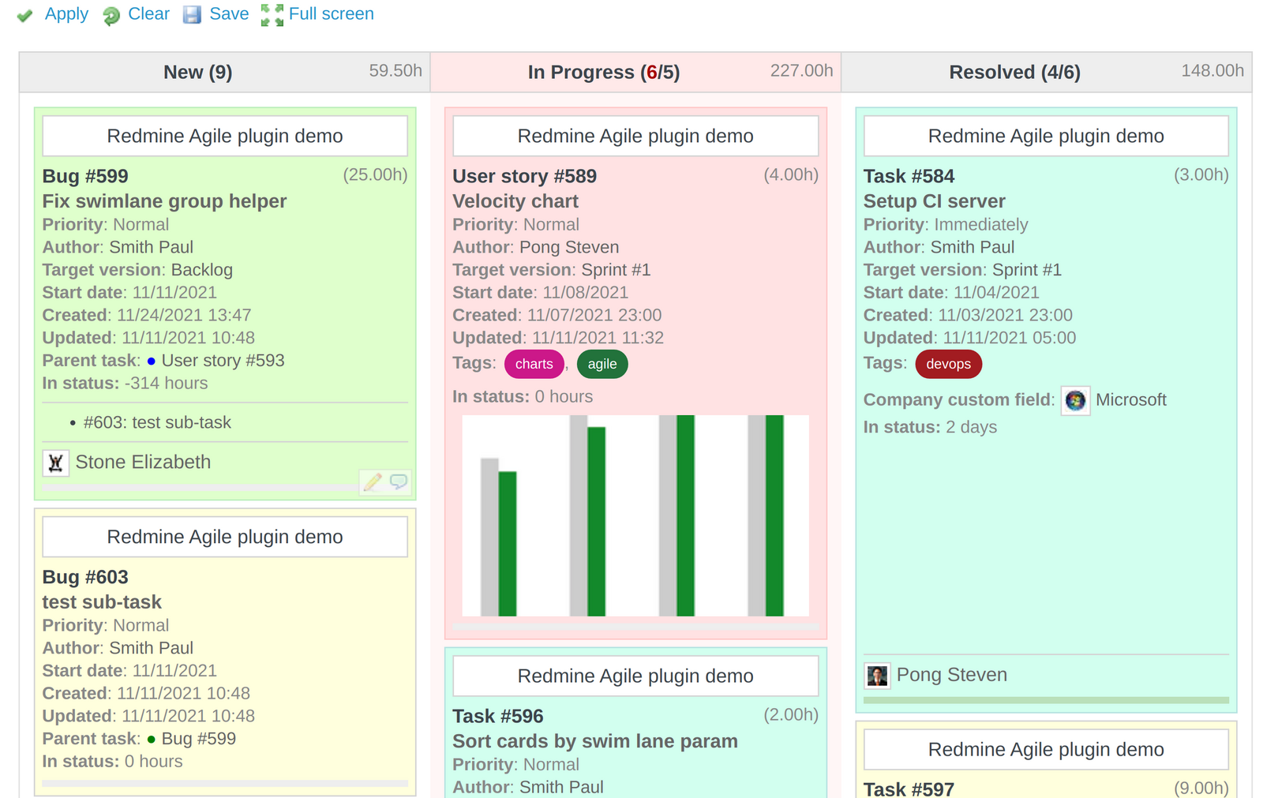Select the devops tag on Task #584
Screen dimensions: 1263x798
tap(948, 364)
